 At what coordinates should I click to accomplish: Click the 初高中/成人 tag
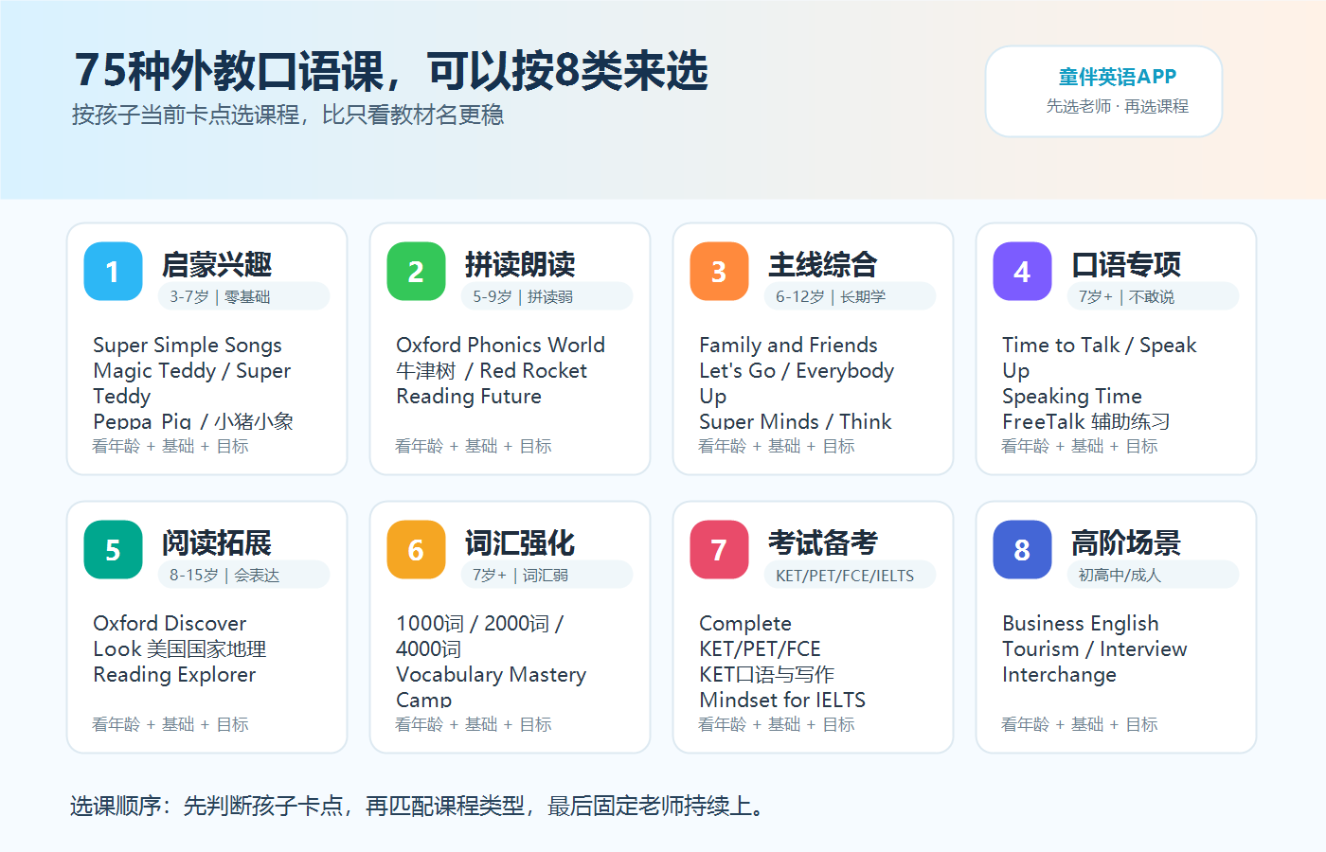(1153, 575)
